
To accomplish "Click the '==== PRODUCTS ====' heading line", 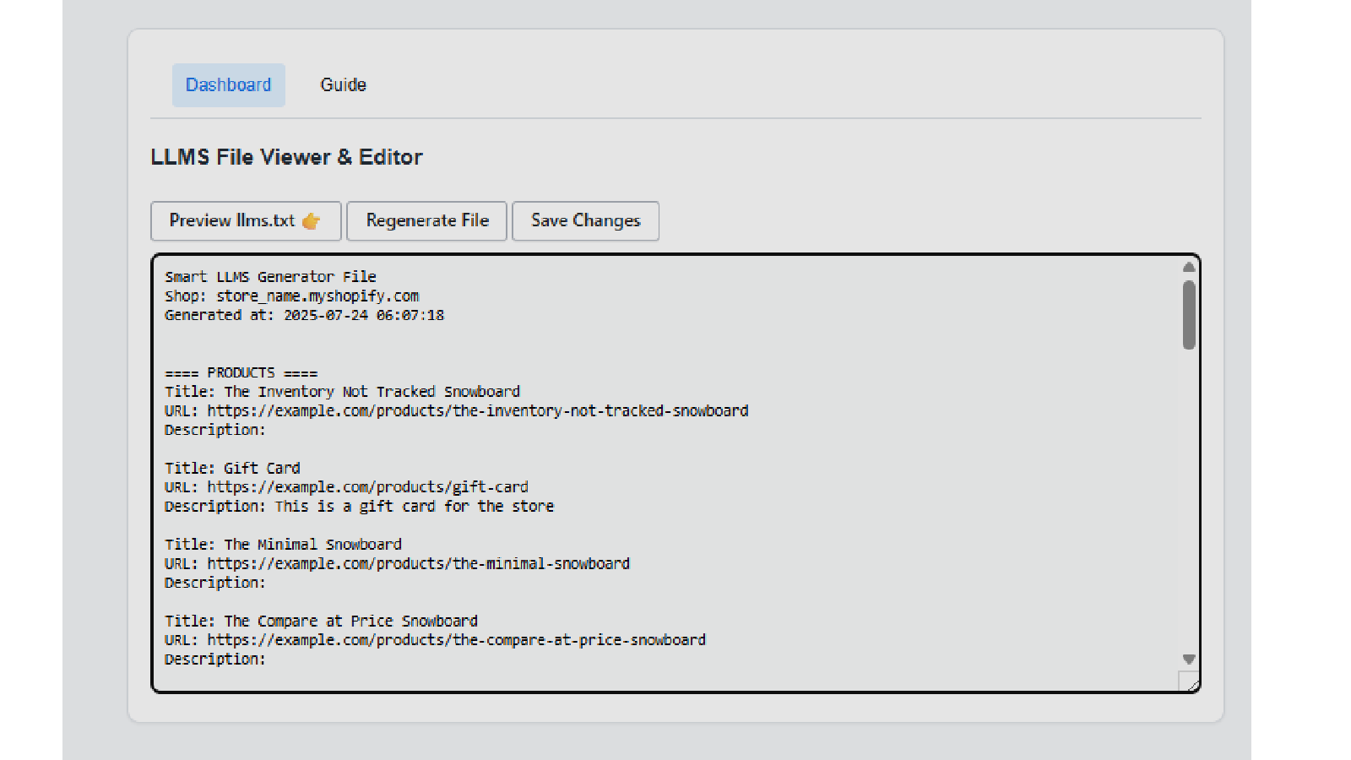I will (241, 372).
